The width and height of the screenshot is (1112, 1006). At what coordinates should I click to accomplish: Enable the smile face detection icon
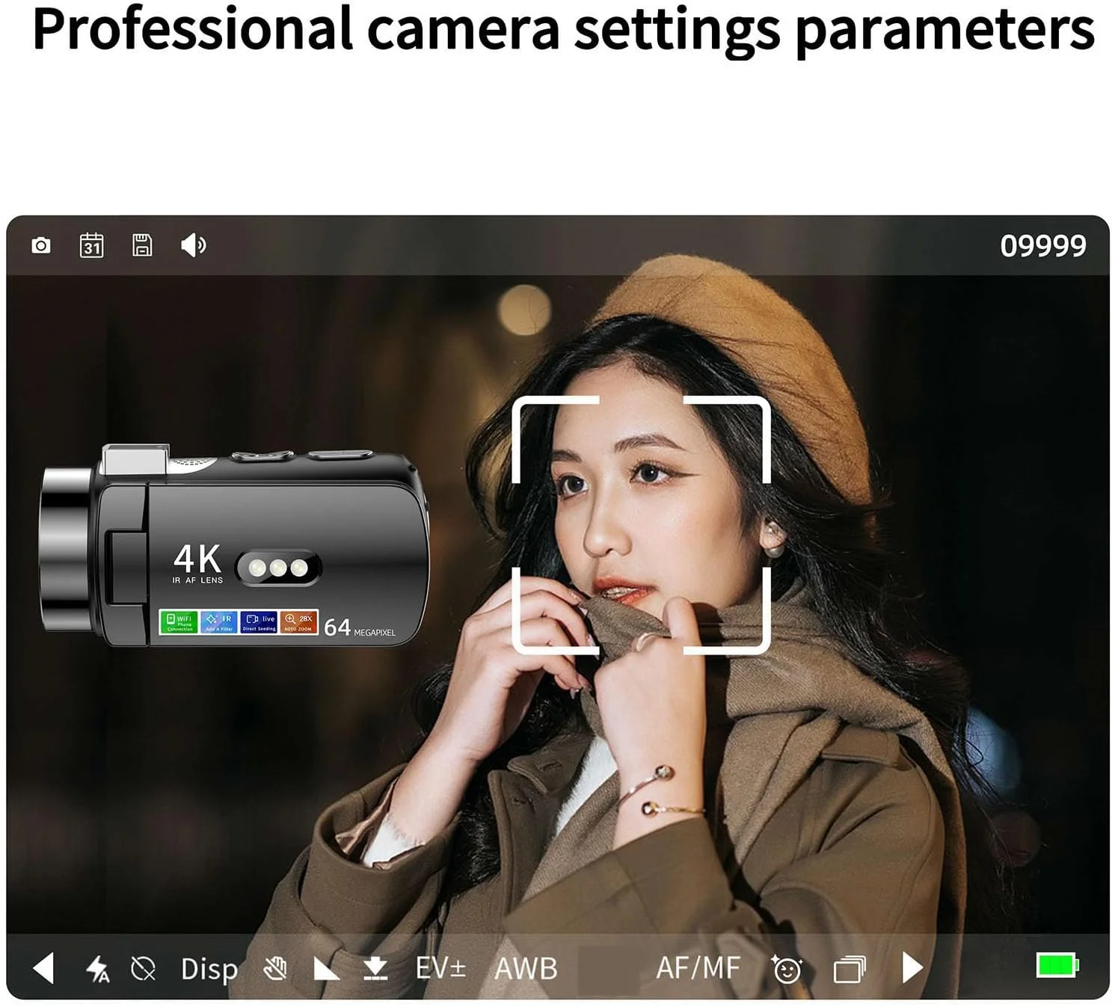[786, 969]
